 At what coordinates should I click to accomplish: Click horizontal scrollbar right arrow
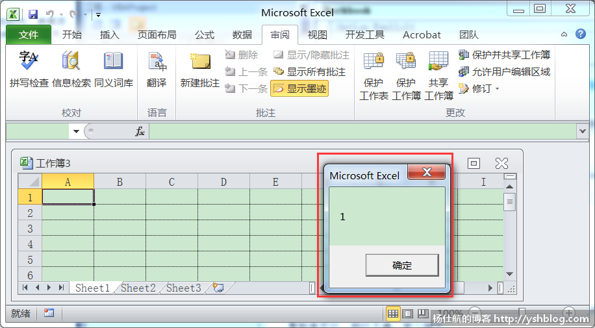tap(490, 288)
